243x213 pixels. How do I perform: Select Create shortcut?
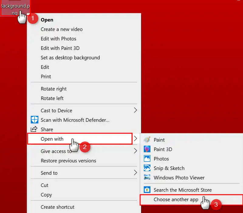click(x=84, y=207)
